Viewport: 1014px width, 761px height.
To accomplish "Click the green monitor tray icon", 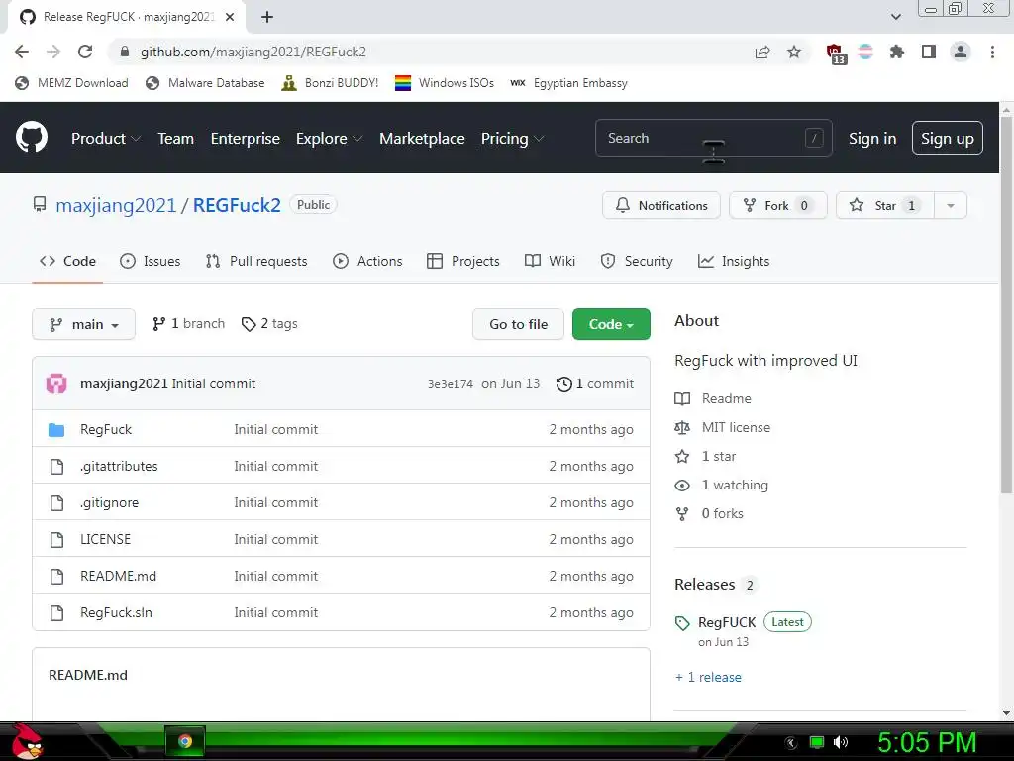I will pos(817,742).
